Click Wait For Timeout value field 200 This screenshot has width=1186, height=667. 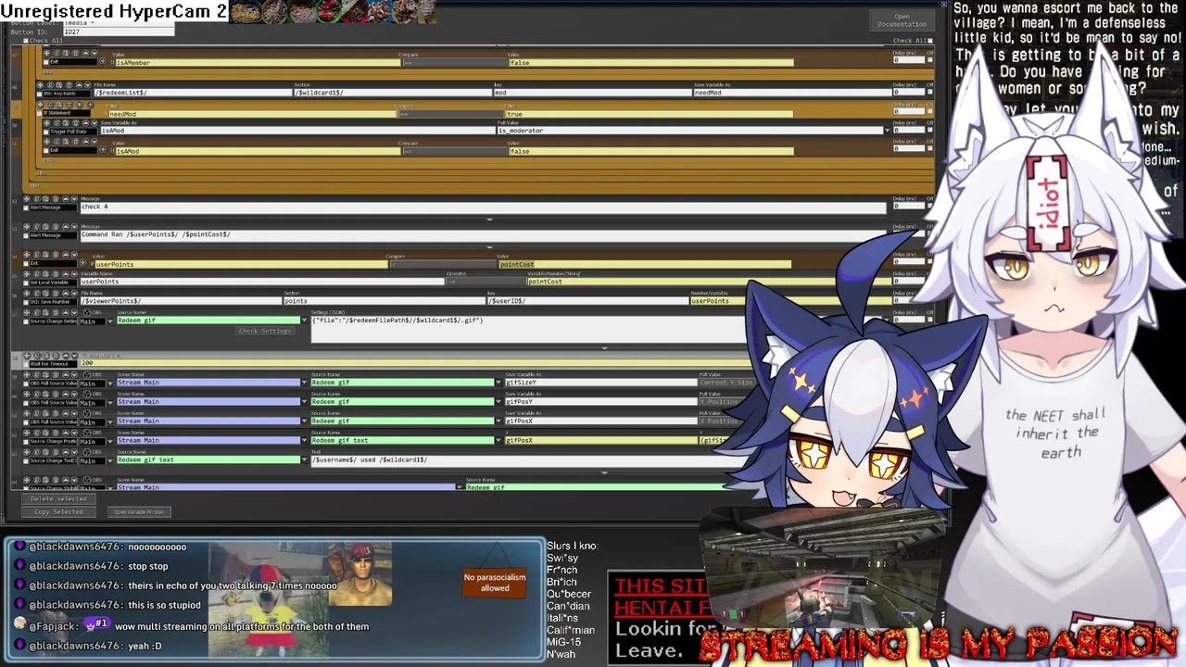point(417,363)
